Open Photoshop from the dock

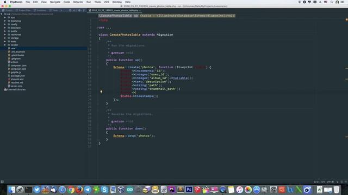pyautogui.click(x=189, y=190)
